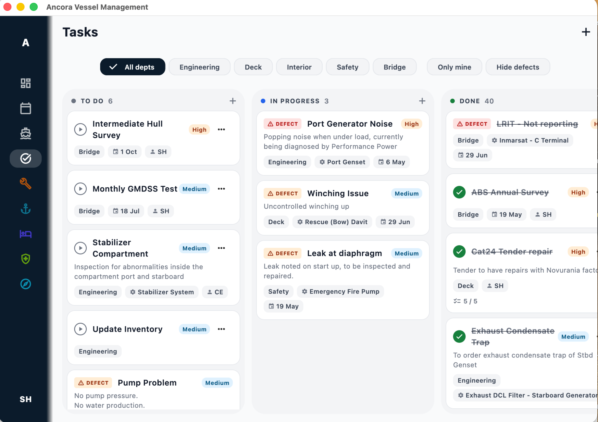Click the CE assignee chip on Stabilizer Compartment
This screenshot has height=422, width=598.
click(x=215, y=292)
